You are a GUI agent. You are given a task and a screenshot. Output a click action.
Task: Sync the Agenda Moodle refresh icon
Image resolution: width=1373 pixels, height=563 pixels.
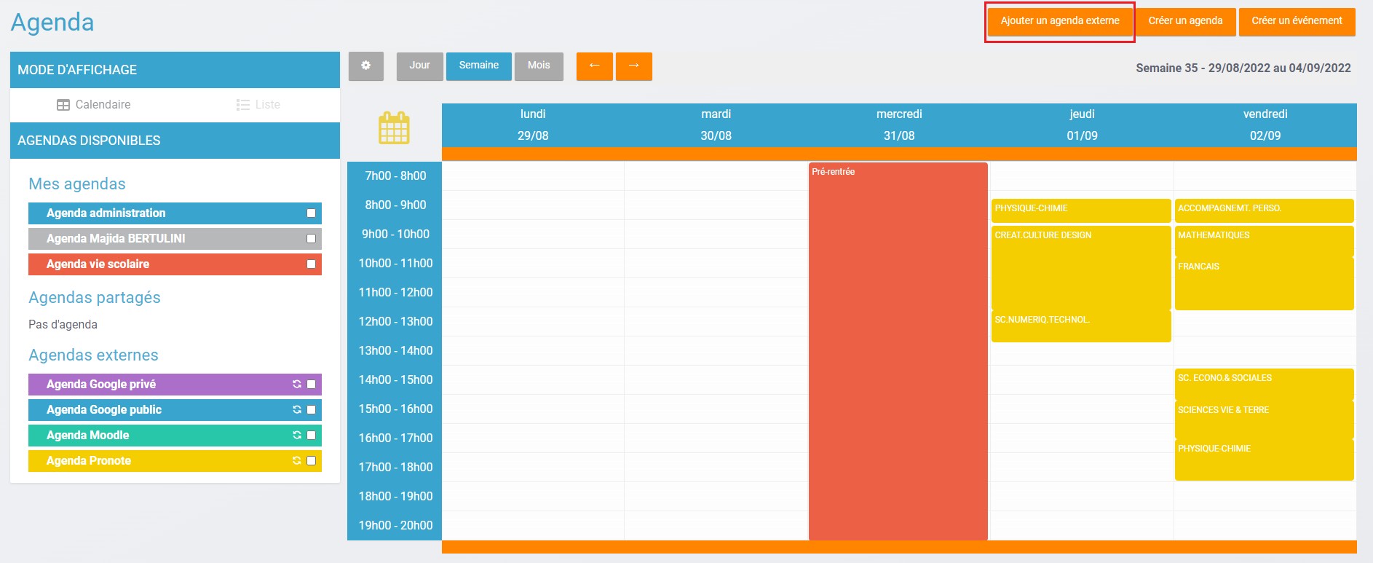pyautogui.click(x=297, y=435)
